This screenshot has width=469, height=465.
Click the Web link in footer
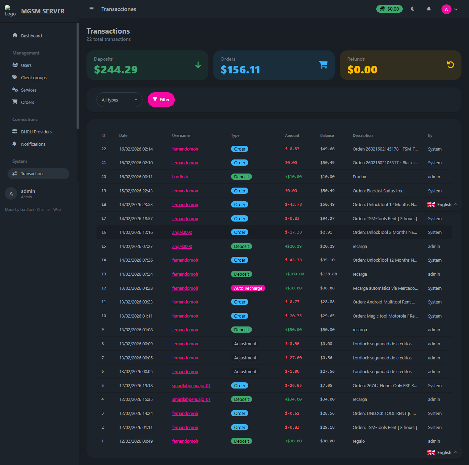click(x=57, y=210)
